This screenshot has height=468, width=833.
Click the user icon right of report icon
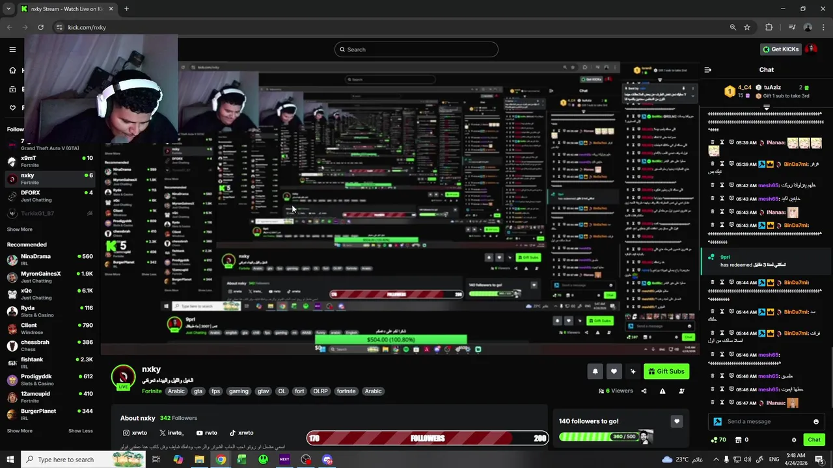click(681, 391)
